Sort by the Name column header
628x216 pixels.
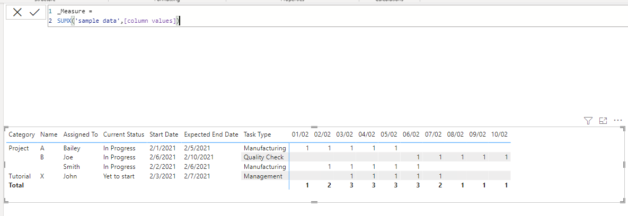point(49,134)
